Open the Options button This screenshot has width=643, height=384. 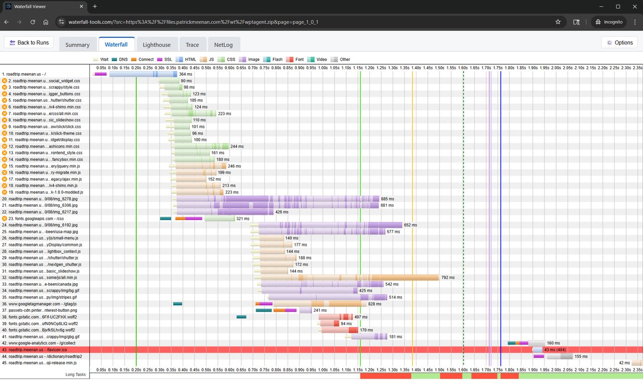pyautogui.click(x=619, y=43)
